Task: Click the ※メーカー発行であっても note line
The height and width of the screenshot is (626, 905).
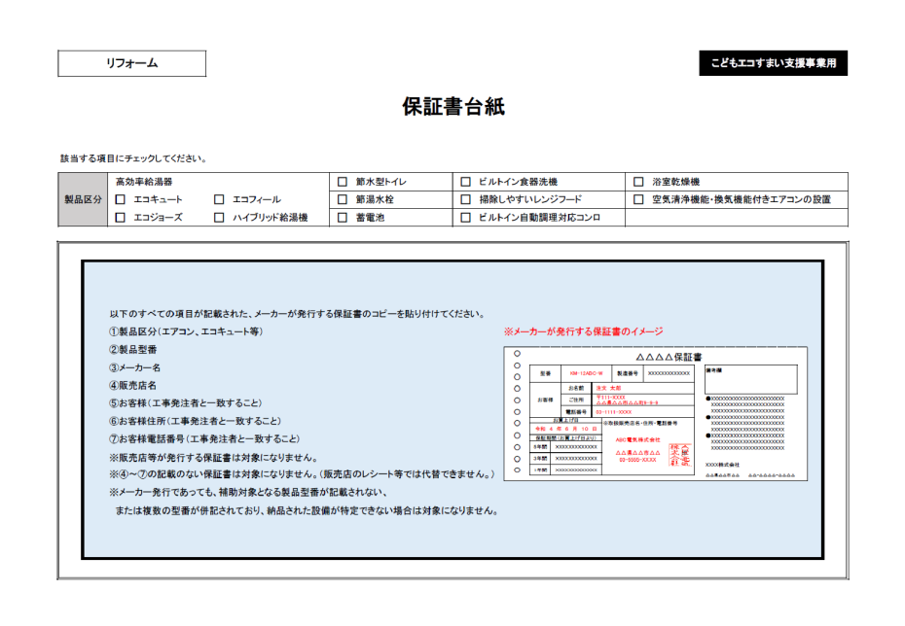Action: click(249, 492)
